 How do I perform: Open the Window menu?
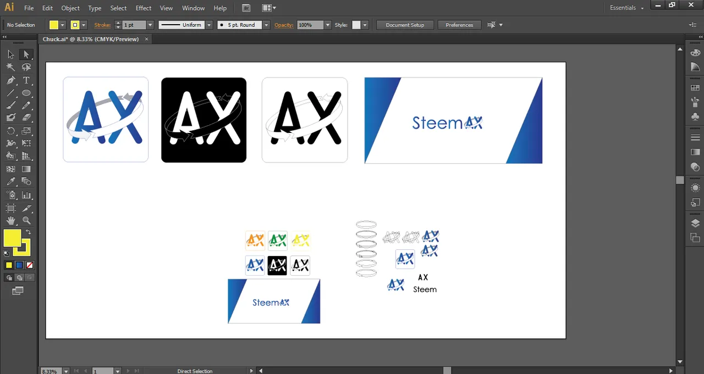(193, 8)
